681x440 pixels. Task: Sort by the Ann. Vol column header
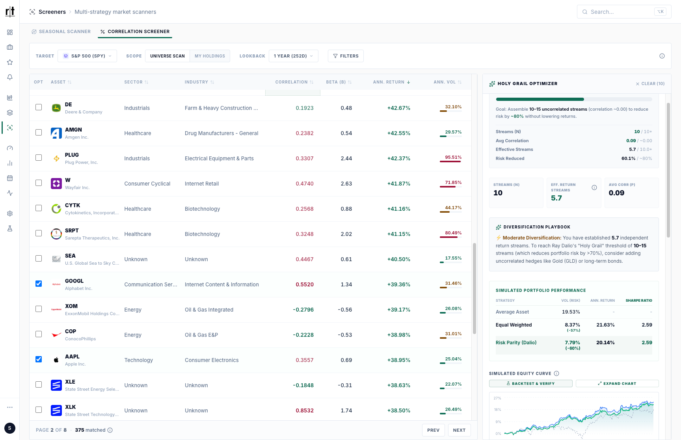pos(448,82)
